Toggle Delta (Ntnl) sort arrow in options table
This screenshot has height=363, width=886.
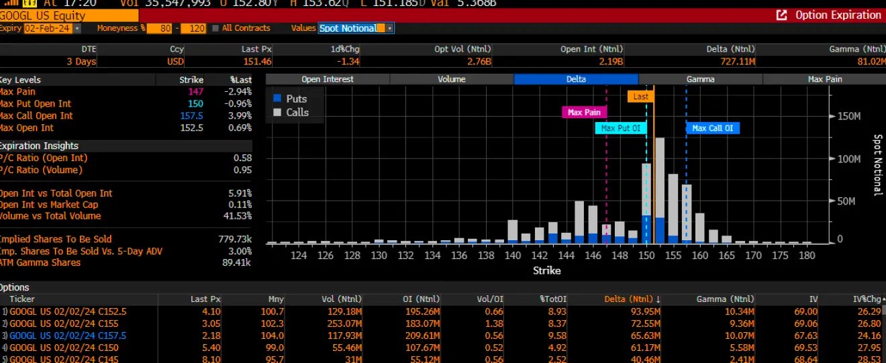click(x=658, y=299)
